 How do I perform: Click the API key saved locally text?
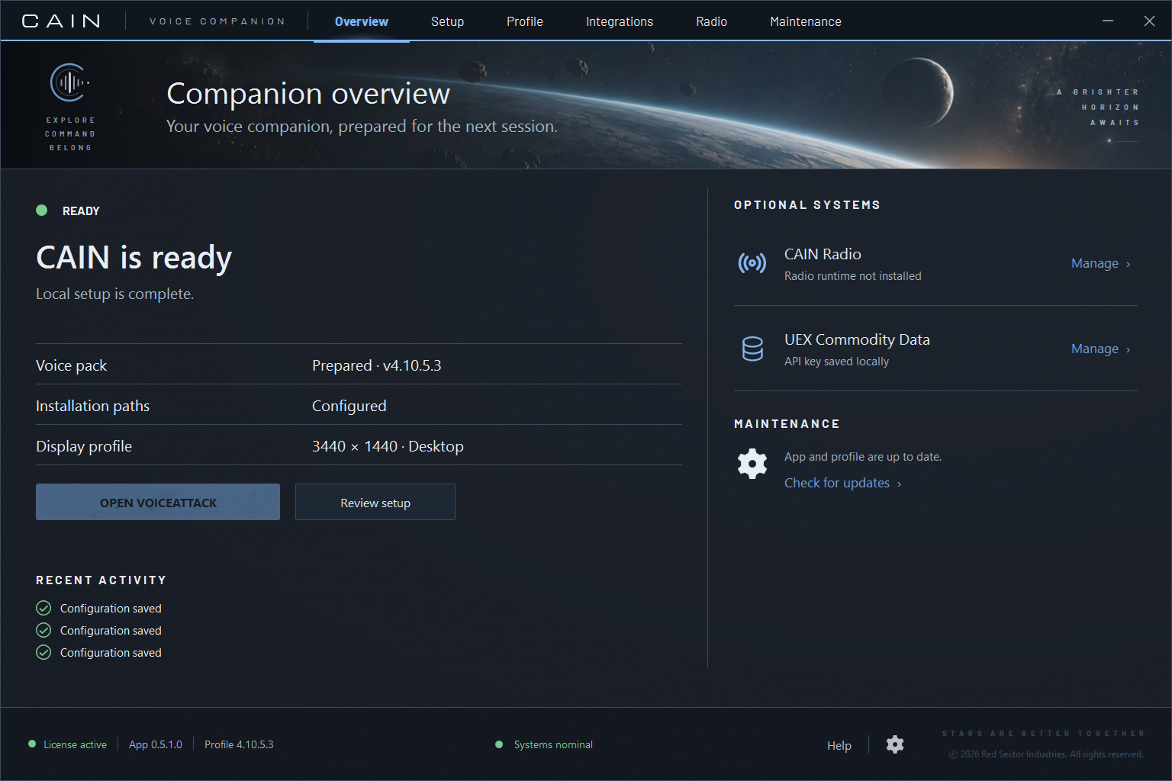pyautogui.click(x=836, y=362)
